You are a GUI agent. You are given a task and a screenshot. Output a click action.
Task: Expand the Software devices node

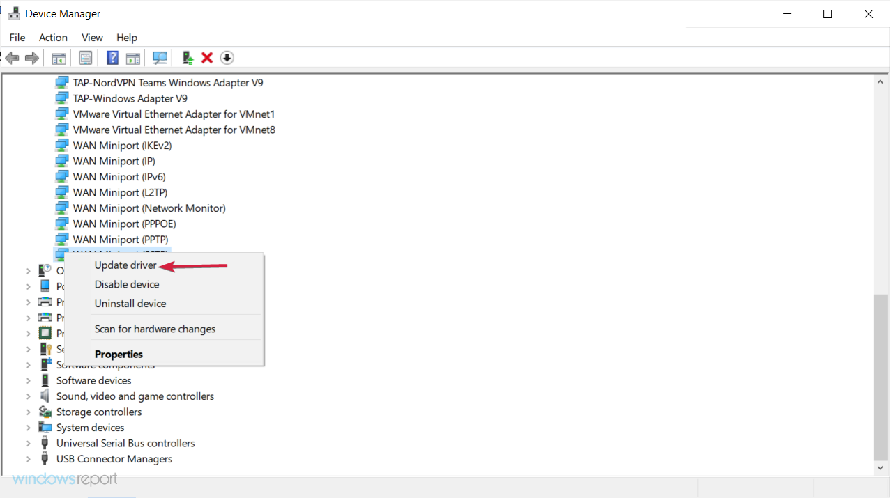pyautogui.click(x=29, y=380)
